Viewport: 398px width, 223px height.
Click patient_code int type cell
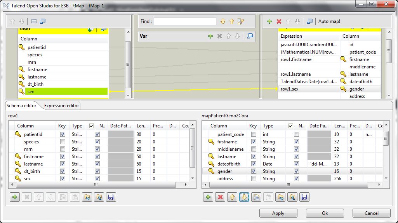[273, 134]
